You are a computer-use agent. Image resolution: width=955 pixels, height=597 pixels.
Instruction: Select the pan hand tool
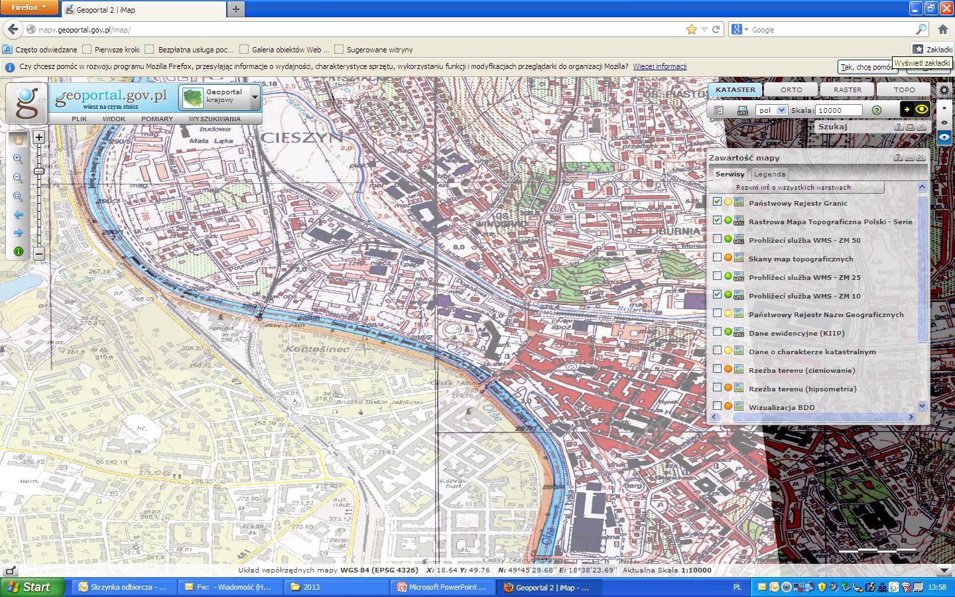18,139
